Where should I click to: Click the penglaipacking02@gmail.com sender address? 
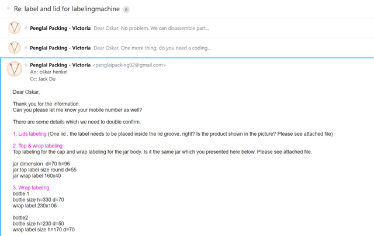point(129,65)
